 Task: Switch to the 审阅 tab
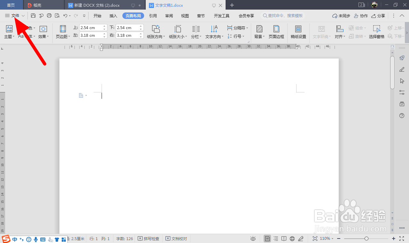point(169,16)
